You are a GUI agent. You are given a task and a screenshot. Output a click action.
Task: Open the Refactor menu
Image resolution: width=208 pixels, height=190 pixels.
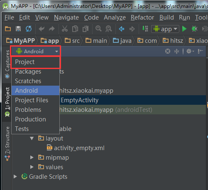pyautogui.click(x=142, y=17)
